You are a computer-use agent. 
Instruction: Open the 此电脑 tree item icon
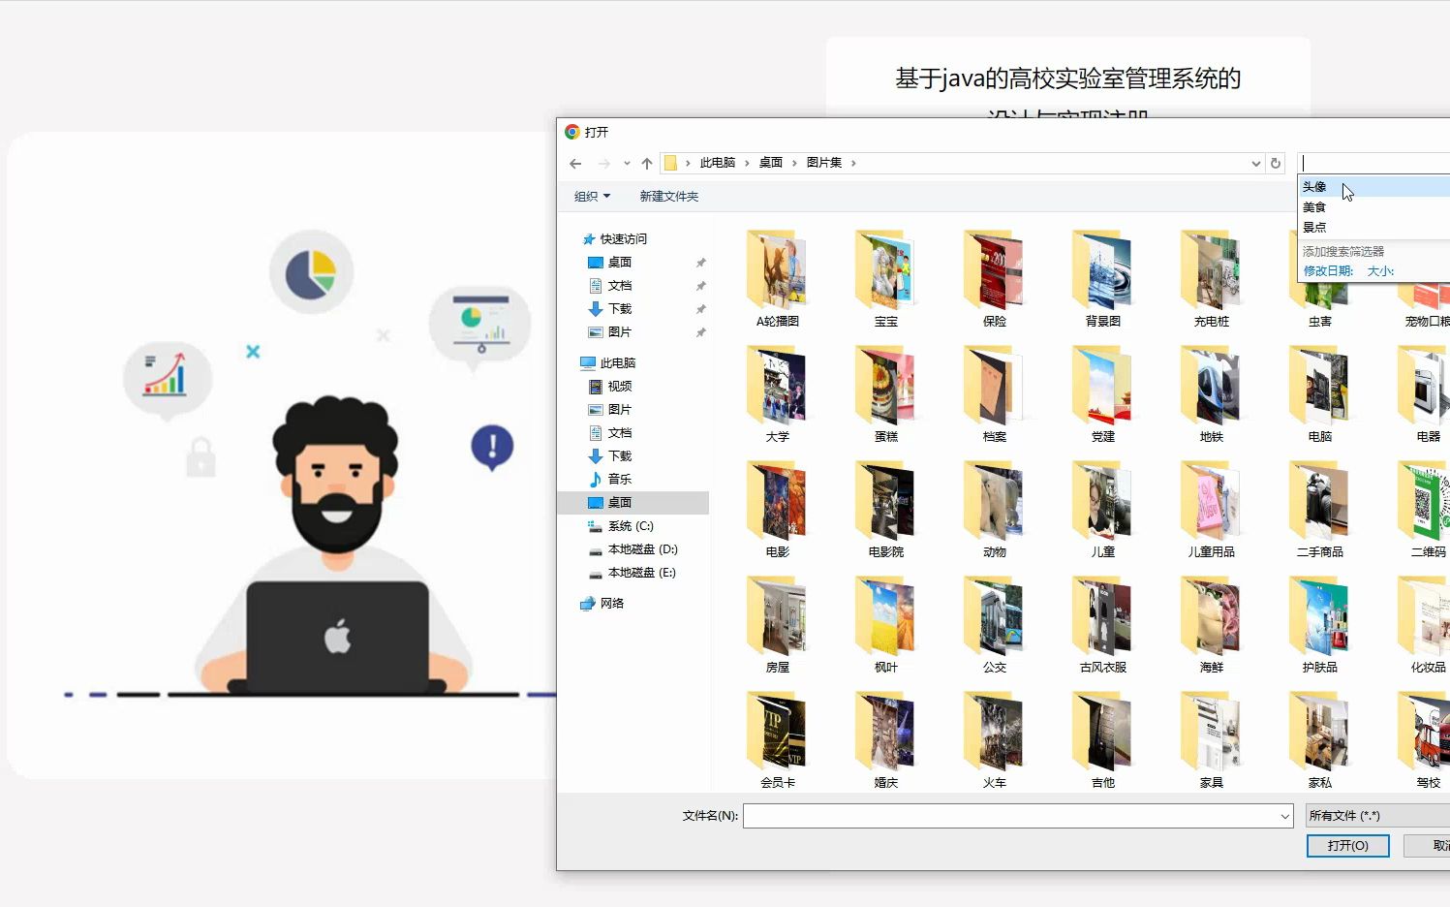587,361
